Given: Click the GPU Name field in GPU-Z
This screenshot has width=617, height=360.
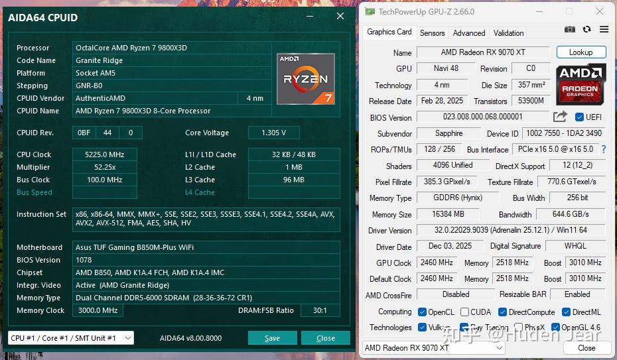Looking at the screenshot, I should point(483,52).
